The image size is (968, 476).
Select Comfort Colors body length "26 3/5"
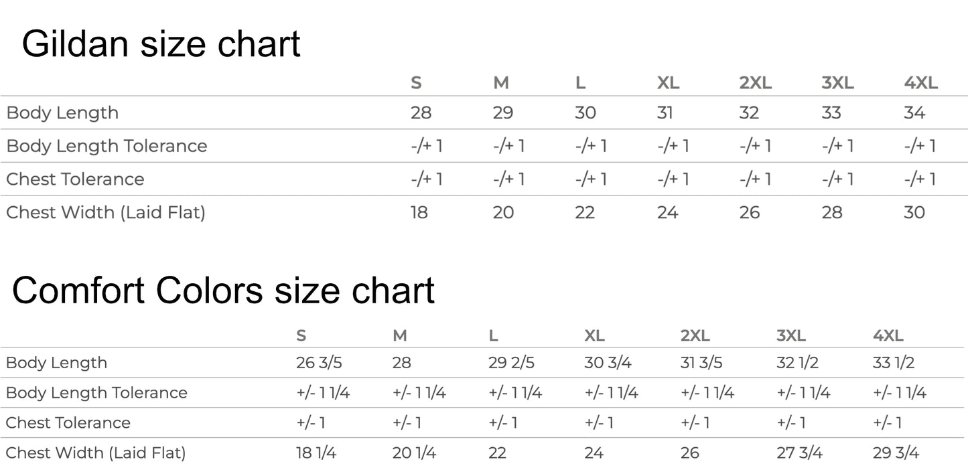tap(319, 363)
